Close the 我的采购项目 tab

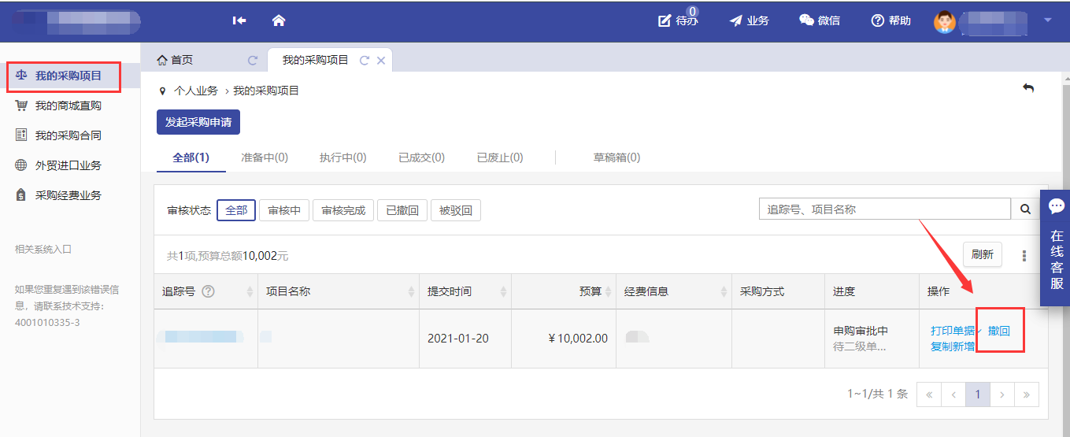(x=381, y=61)
